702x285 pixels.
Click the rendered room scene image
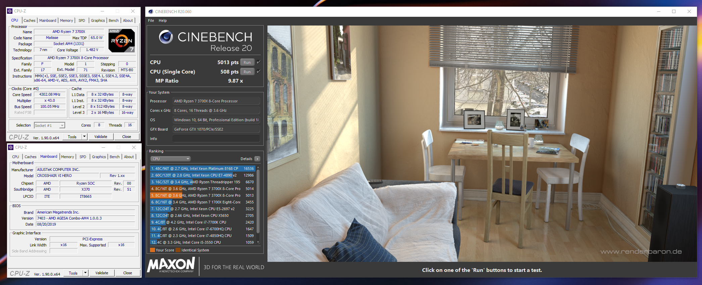[x=482, y=144]
